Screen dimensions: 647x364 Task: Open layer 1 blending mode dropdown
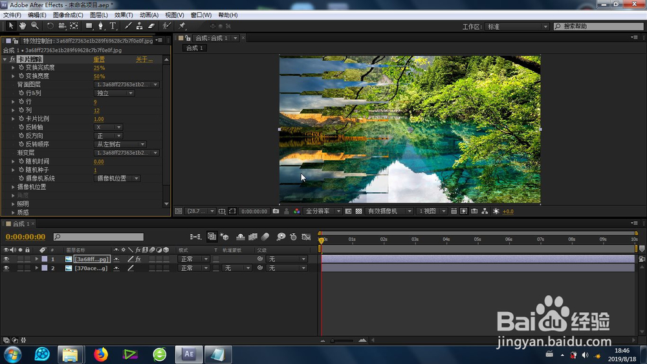194,259
